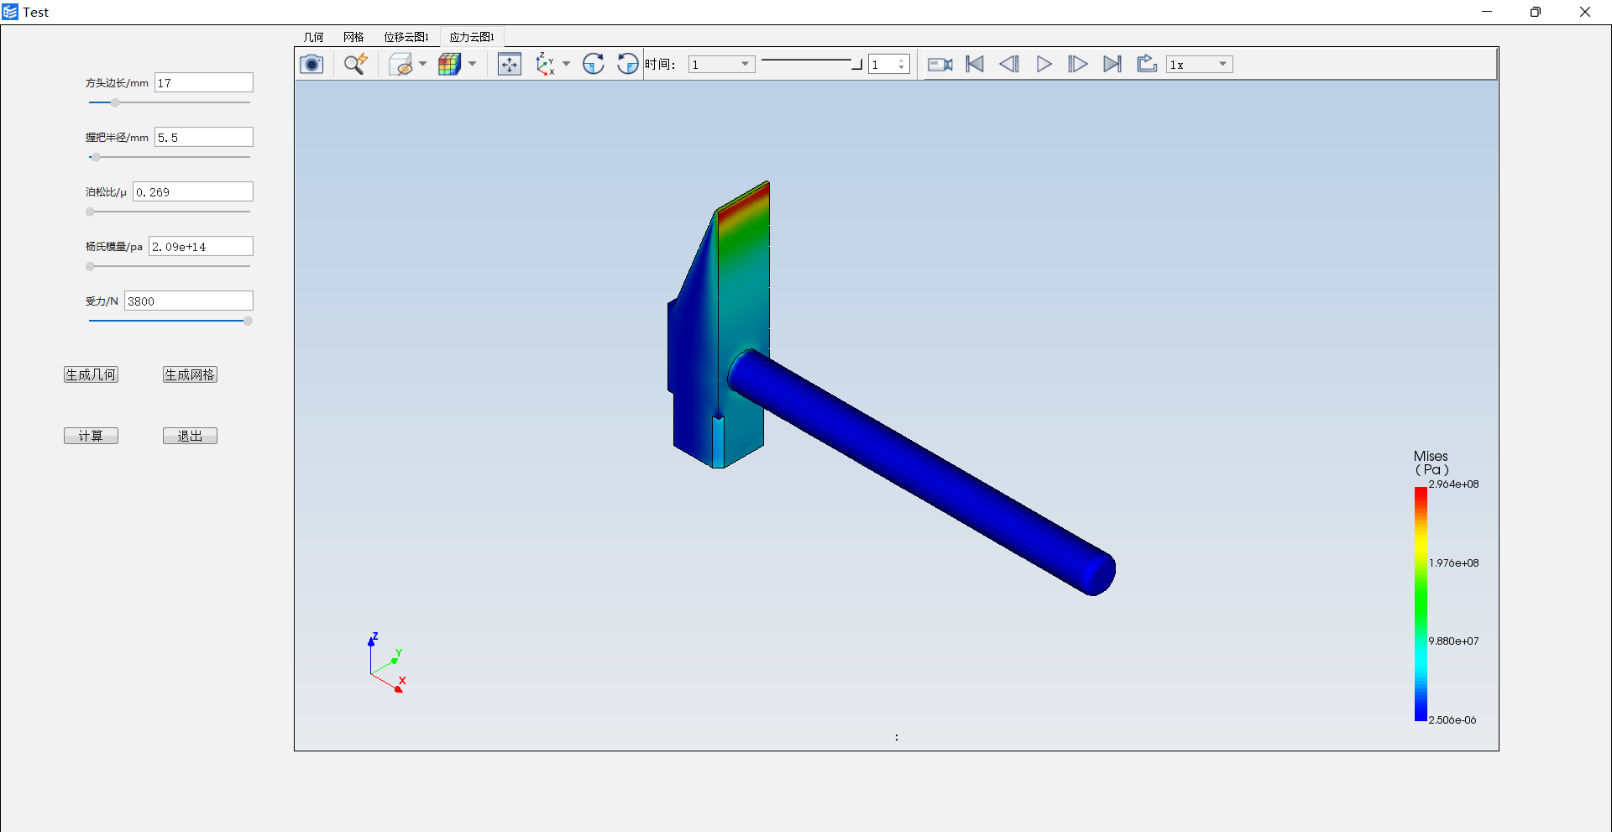The image size is (1612, 832).
Task: Click the 握把半径 slider handle
Action: tap(96, 157)
